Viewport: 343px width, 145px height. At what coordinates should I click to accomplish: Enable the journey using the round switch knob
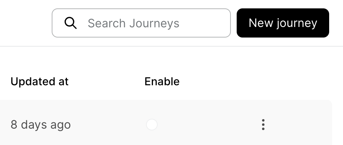click(x=152, y=125)
